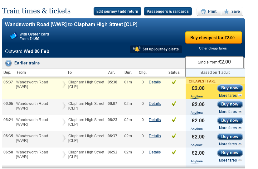The image size is (258, 169).
Task: Click the journey alerts bell icon
Action: (137, 49)
